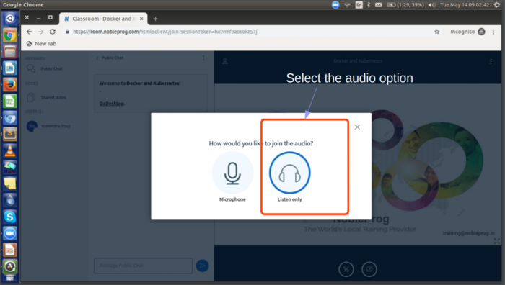Image resolution: width=505 pixels, height=285 pixels.
Task: Launch Chrome from the Ubuntu launcher
Action: [10, 35]
